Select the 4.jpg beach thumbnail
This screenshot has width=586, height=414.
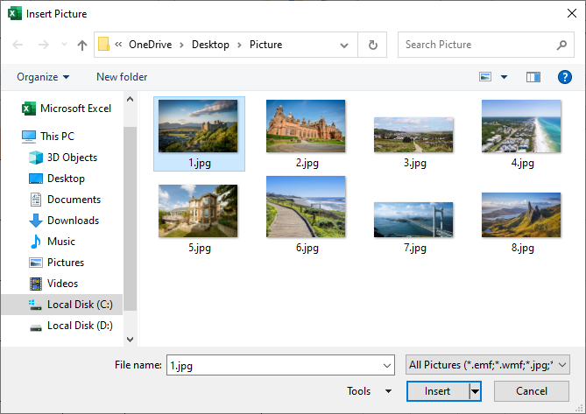[x=522, y=127]
